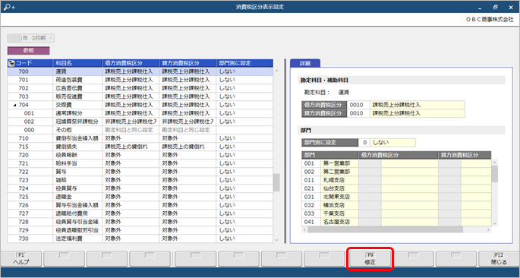Select department 021 仙台支店
The height and width of the screenshot is (278, 520).
pyautogui.click(x=396, y=188)
